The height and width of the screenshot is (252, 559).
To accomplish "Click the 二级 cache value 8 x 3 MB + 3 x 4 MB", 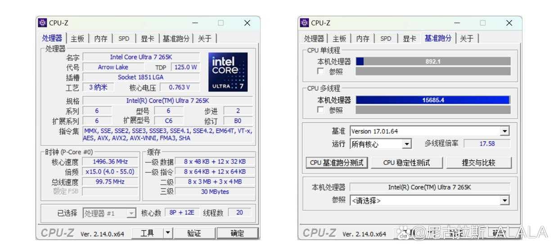I will tap(215, 181).
